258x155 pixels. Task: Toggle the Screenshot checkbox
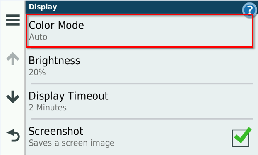(241, 138)
